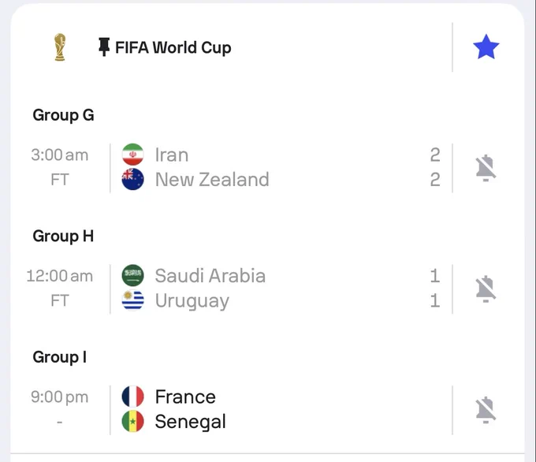Open France vs Senegal 9:00 pm kickoff time
536x462 pixels.
[x=60, y=397]
